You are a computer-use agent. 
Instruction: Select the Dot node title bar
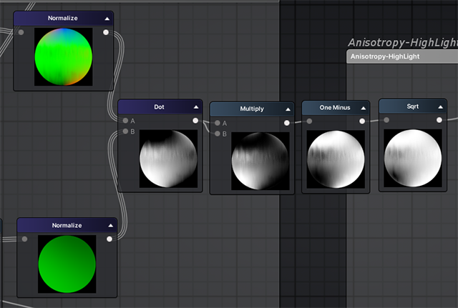[x=157, y=107]
